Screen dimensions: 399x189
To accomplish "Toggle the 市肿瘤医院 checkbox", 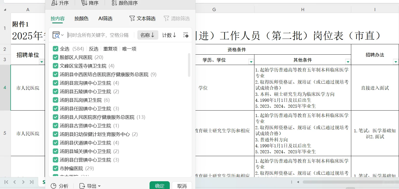I will point(55,168).
